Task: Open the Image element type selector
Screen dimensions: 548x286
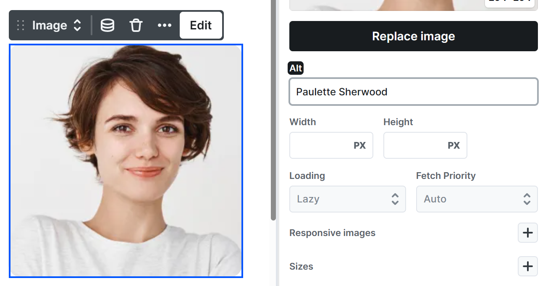Action: (x=56, y=26)
